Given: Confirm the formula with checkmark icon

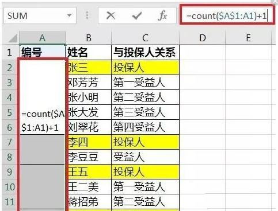Looking at the screenshot, I should click(x=137, y=15).
